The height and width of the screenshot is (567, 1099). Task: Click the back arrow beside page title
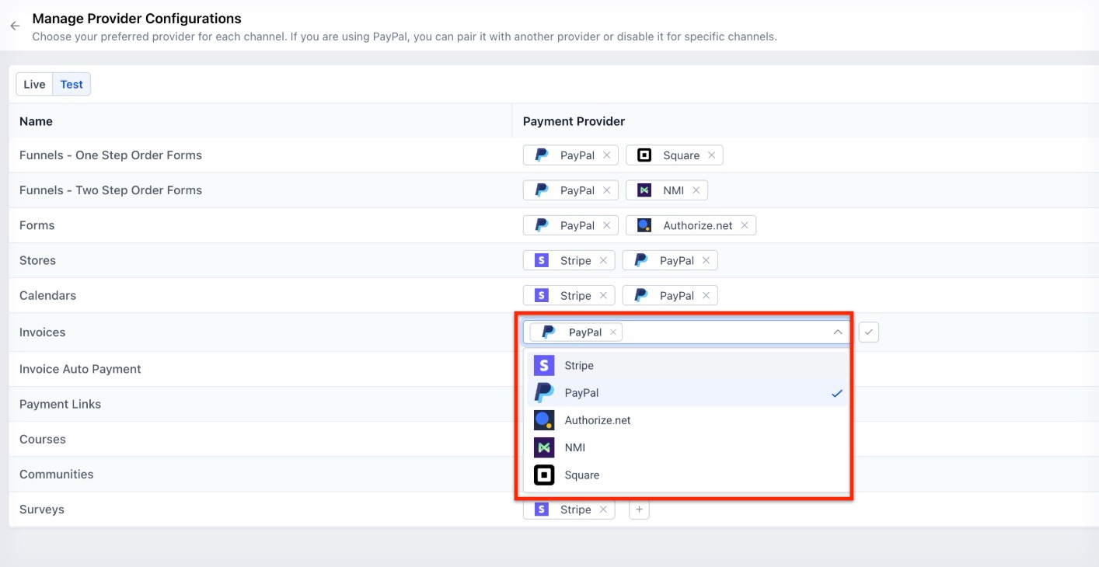pos(15,26)
